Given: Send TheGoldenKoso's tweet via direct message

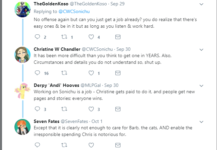Looking at the screenshot, I should click(118, 37).
